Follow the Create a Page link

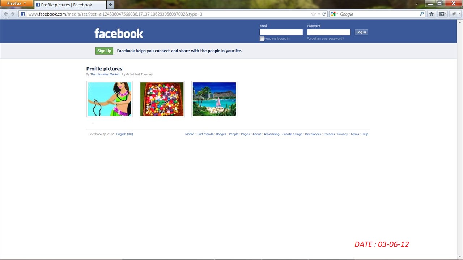click(x=292, y=134)
